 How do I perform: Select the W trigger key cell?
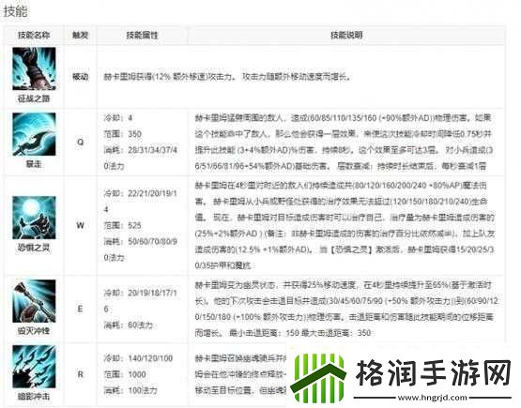[x=80, y=225]
